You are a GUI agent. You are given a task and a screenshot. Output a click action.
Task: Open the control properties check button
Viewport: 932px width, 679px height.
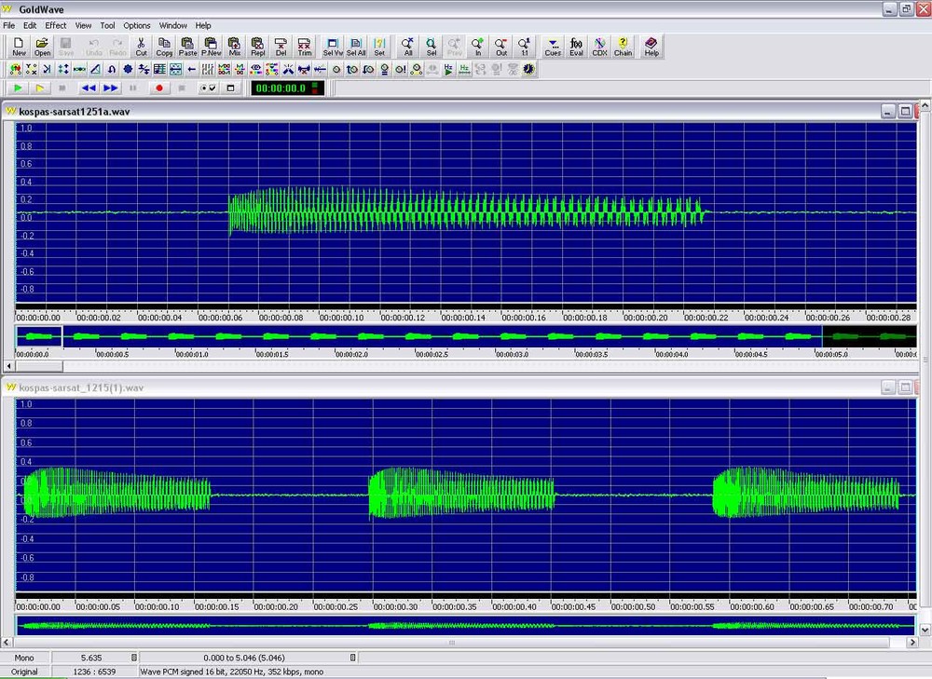[x=208, y=88]
